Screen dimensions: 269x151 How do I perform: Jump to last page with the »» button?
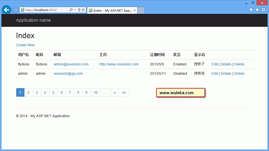click(x=124, y=92)
